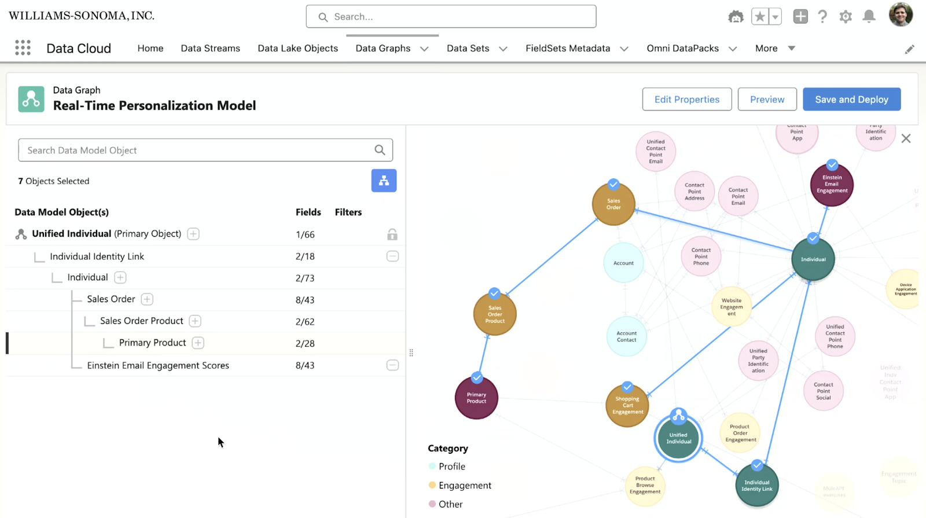Remove Individual Identity Link with the minus icon
The width and height of the screenshot is (926, 518).
(x=392, y=256)
